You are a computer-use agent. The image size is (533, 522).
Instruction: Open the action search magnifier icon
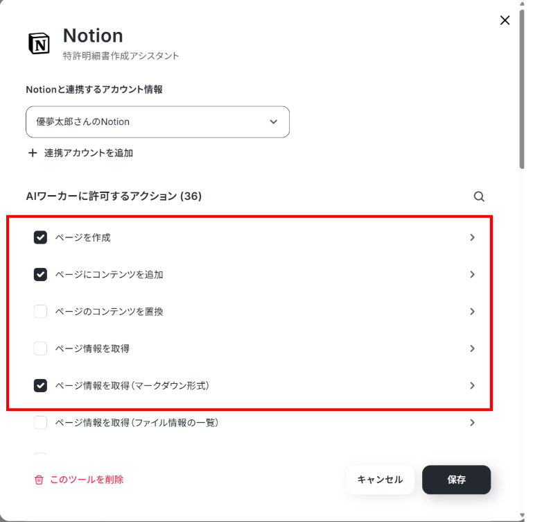(x=479, y=196)
